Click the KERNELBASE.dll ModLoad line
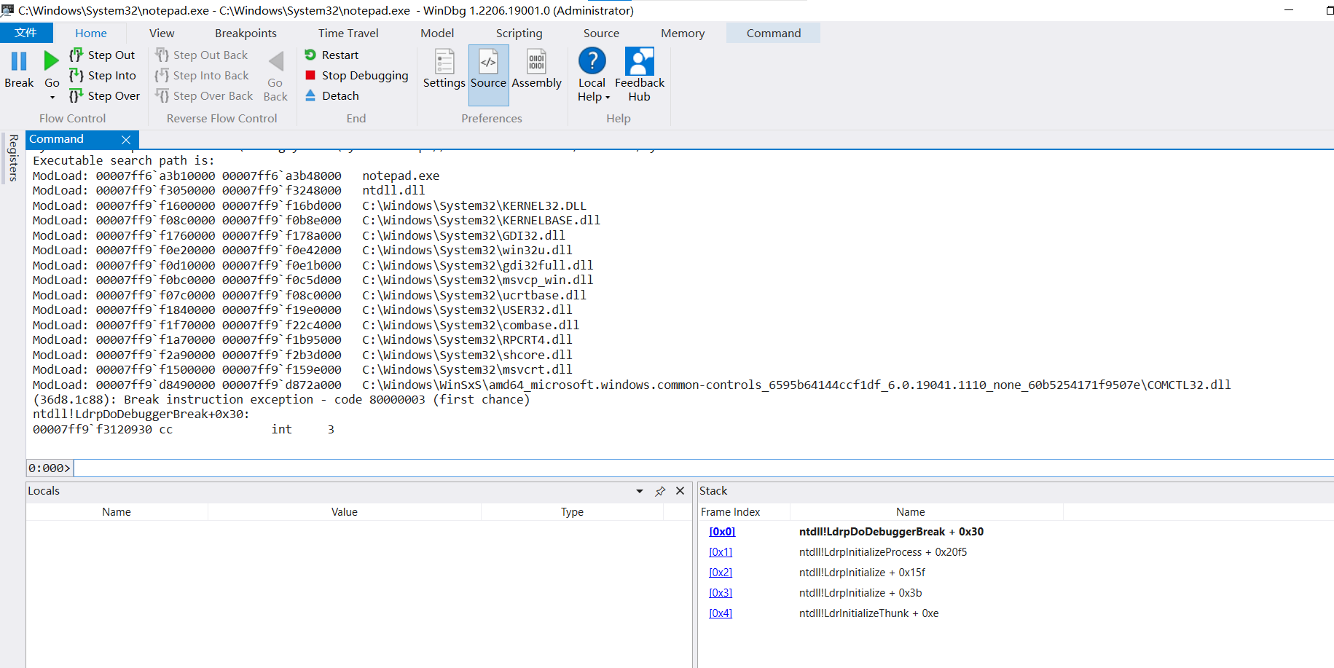Screen dimensions: 1334x668 tap(317, 221)
